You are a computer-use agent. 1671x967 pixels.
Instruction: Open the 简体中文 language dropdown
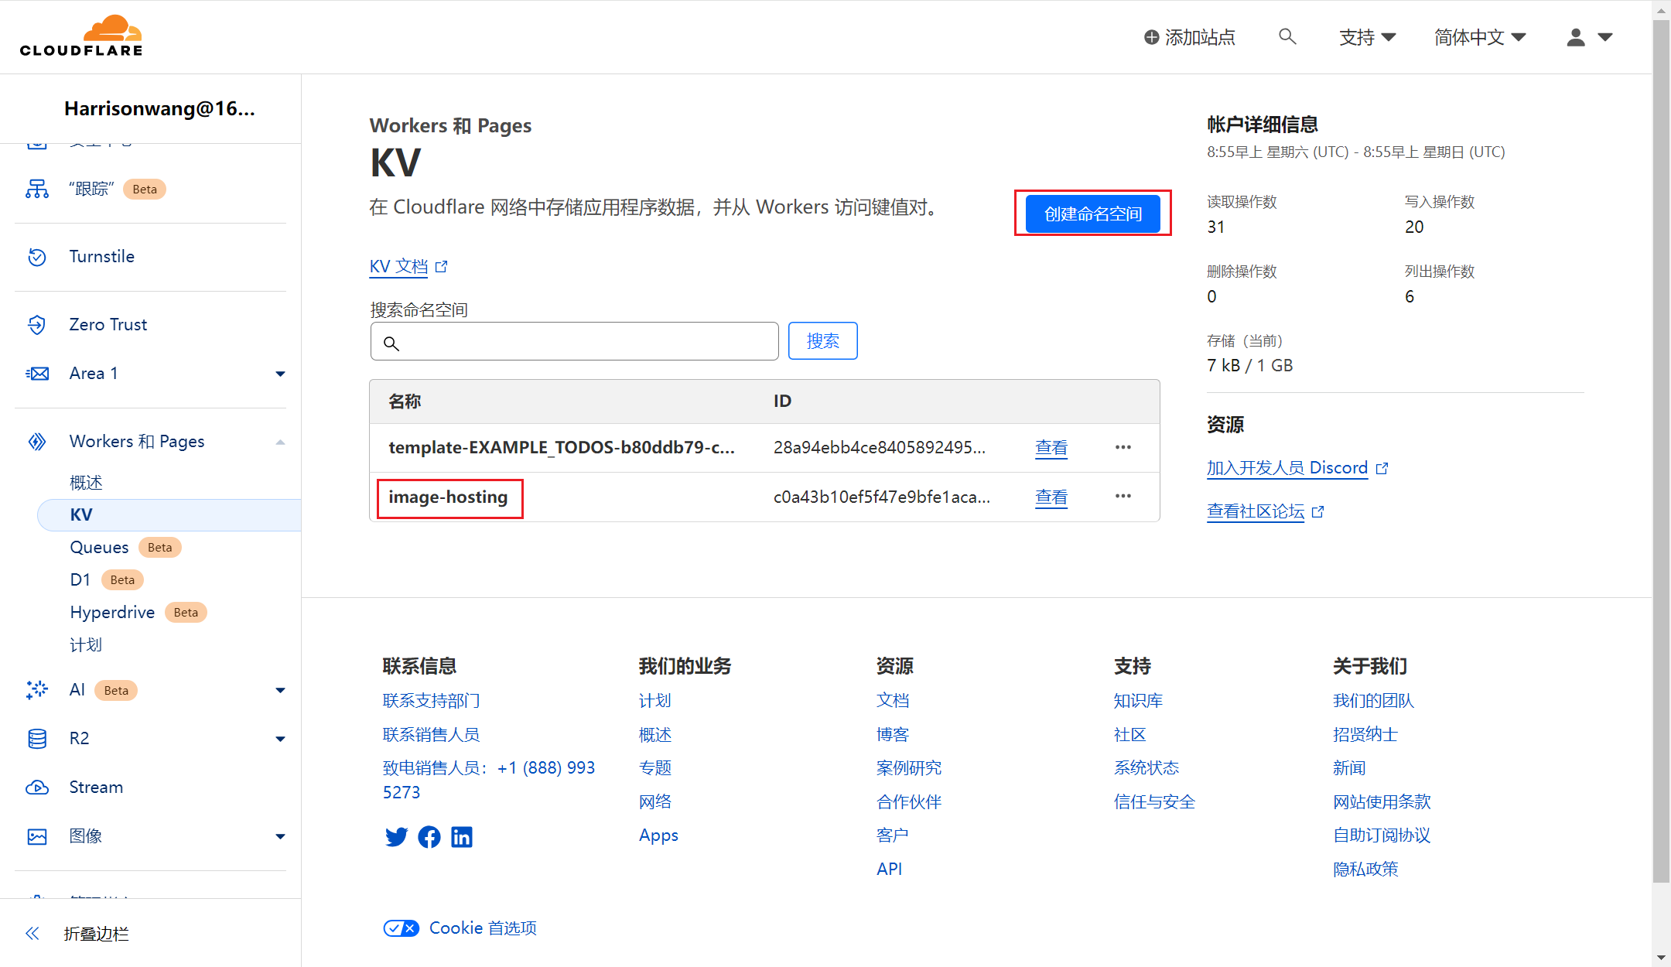[1479, 37]
